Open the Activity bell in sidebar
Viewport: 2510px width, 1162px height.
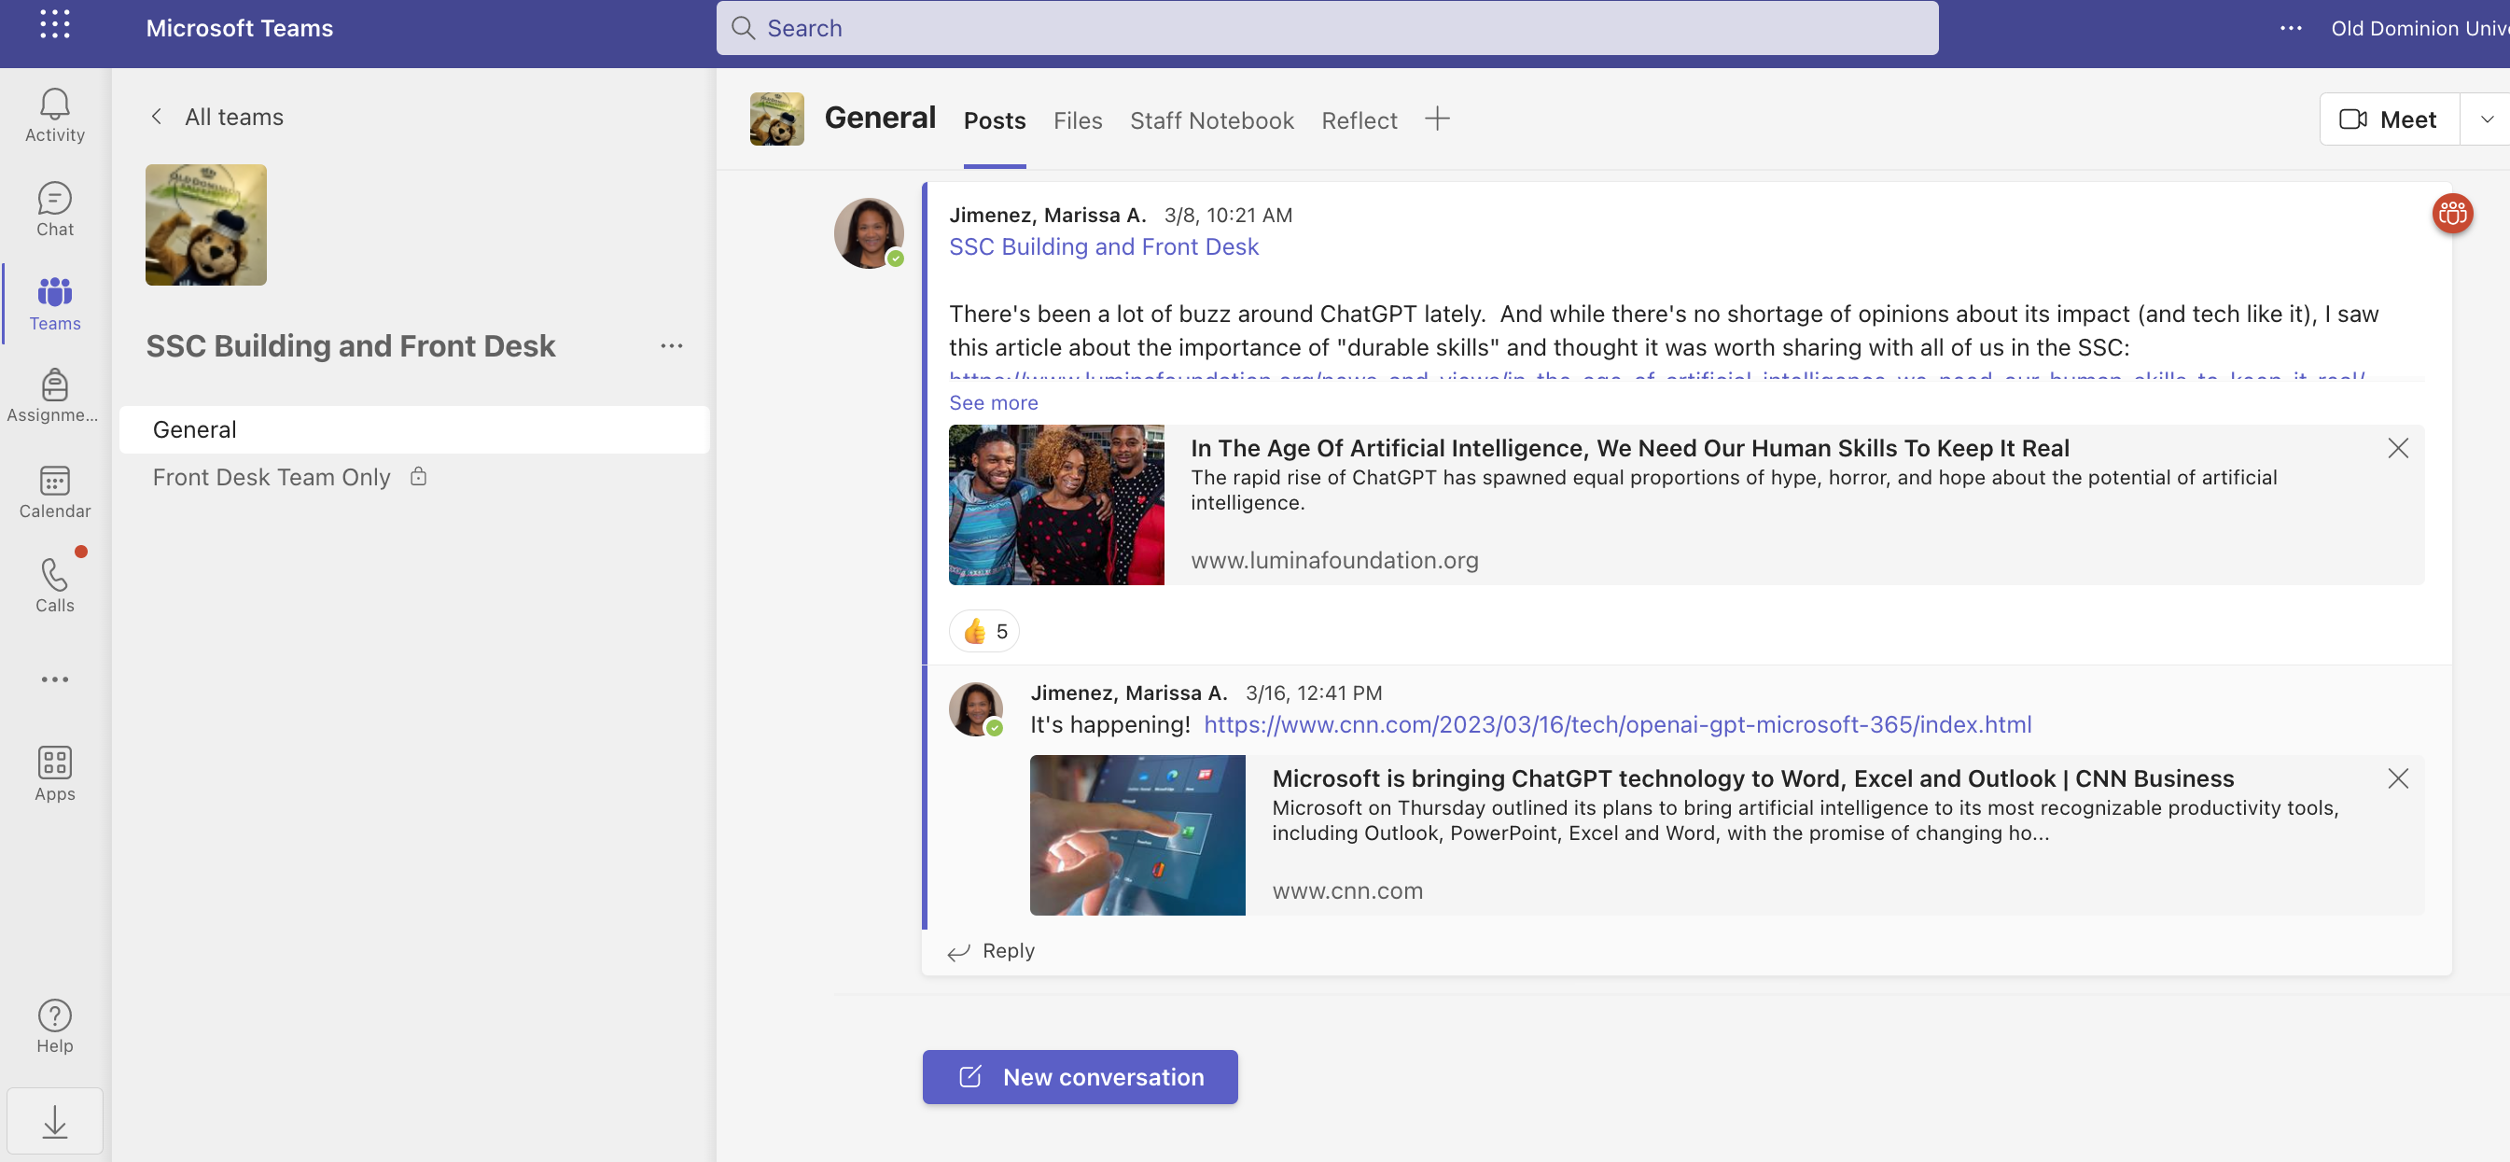pyautogui.click(x=54, y=115)
